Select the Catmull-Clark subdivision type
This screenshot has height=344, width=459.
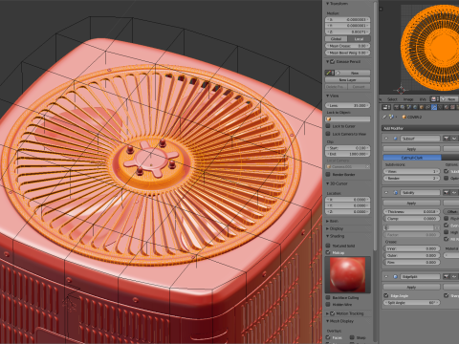412,158
